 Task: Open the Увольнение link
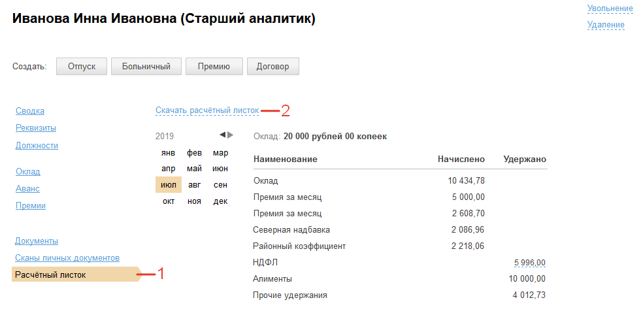(x=610, y=8)
